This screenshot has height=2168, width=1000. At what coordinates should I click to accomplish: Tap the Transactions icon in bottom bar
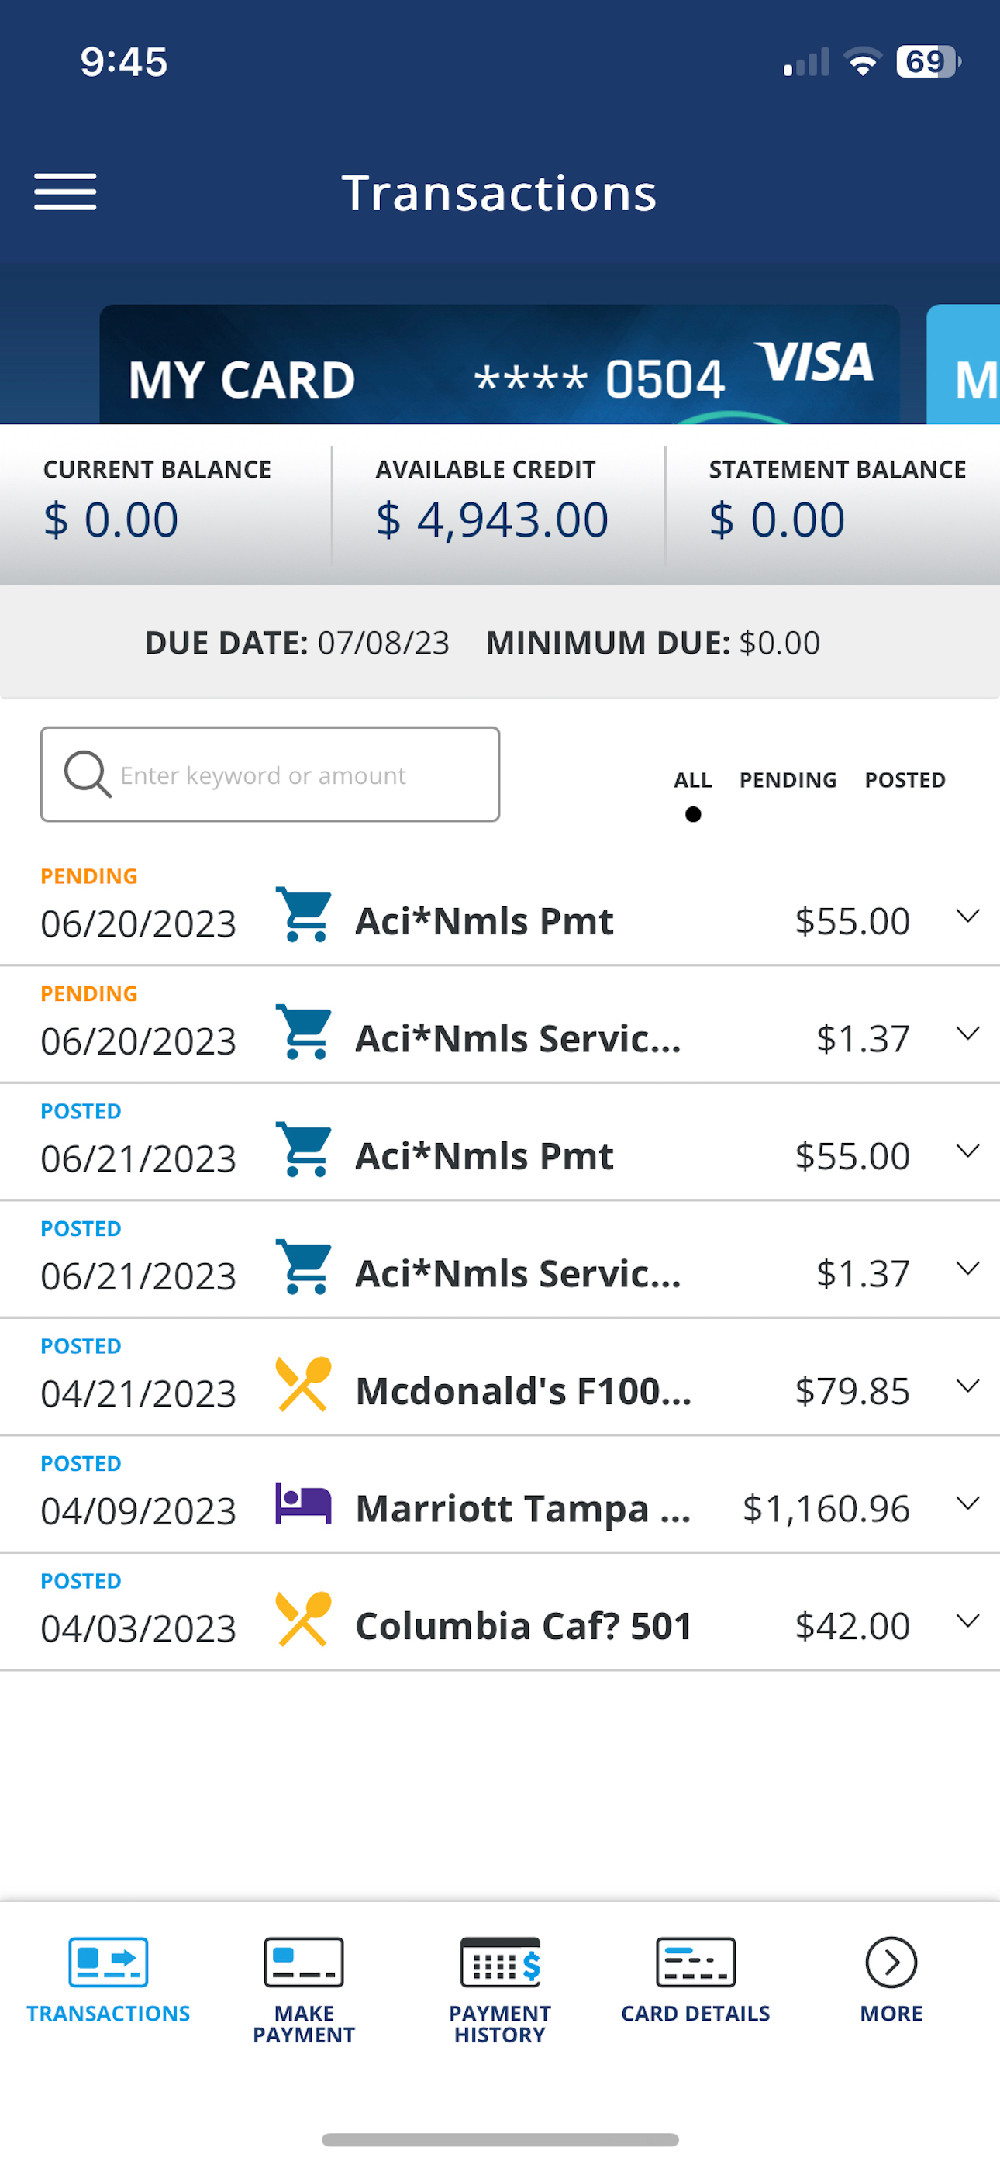[109, 1962]
